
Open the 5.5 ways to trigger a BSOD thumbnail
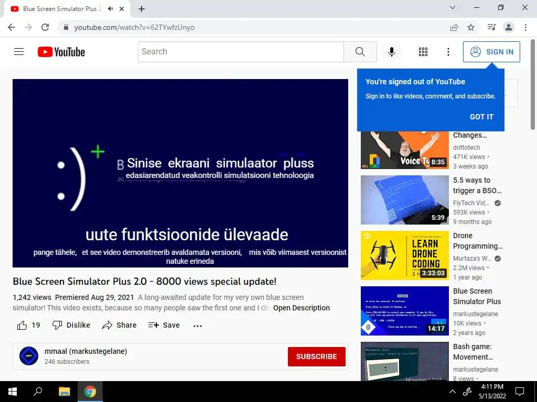pos(404,200)
